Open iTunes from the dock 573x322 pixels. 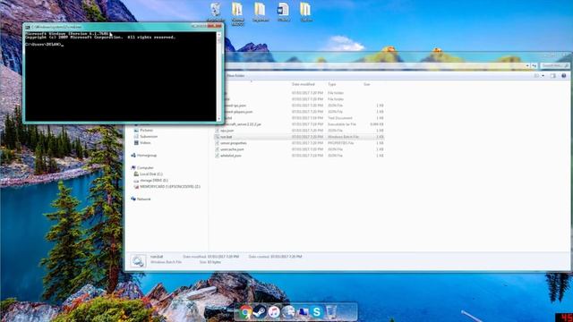click(x=274, y=312)
